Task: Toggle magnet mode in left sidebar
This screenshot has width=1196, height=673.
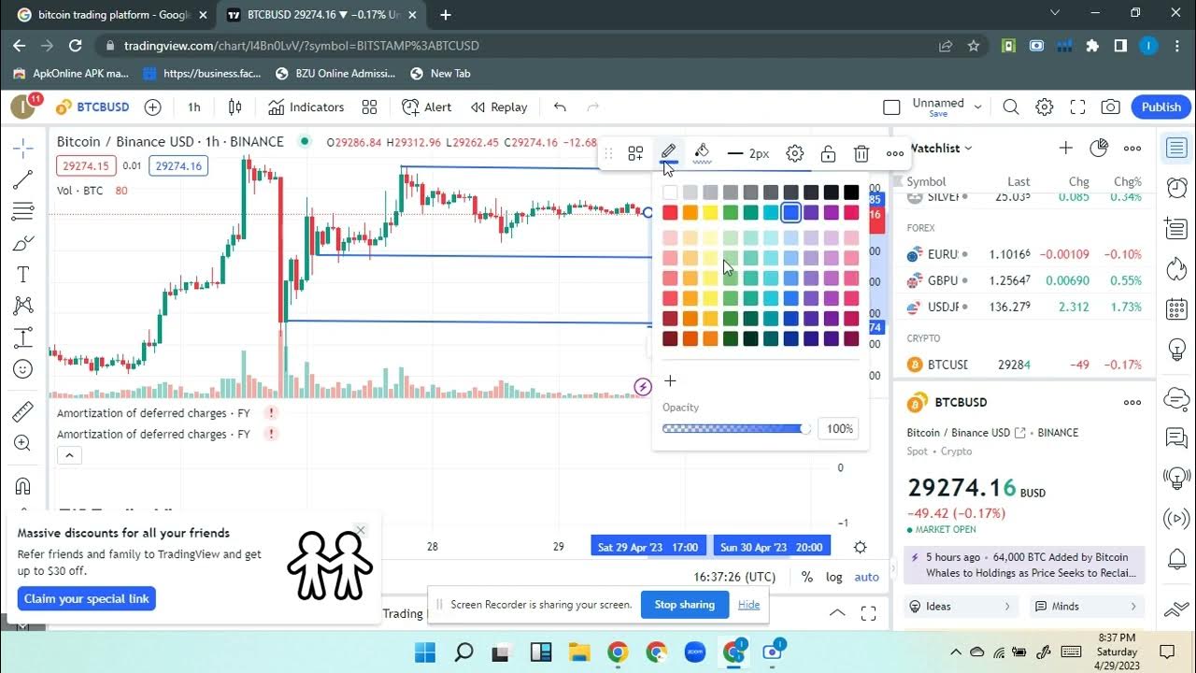Action: pos(23,486)
